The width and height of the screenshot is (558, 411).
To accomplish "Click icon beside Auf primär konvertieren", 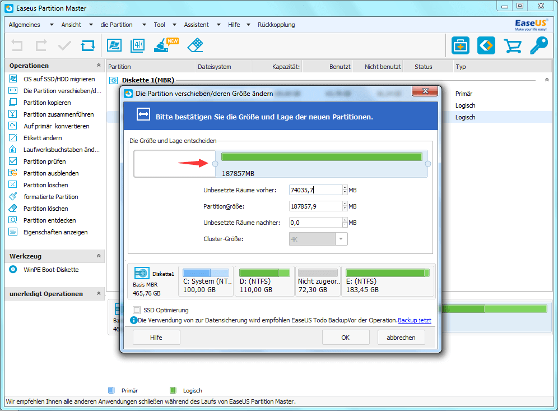I will (x=13, y=126).
